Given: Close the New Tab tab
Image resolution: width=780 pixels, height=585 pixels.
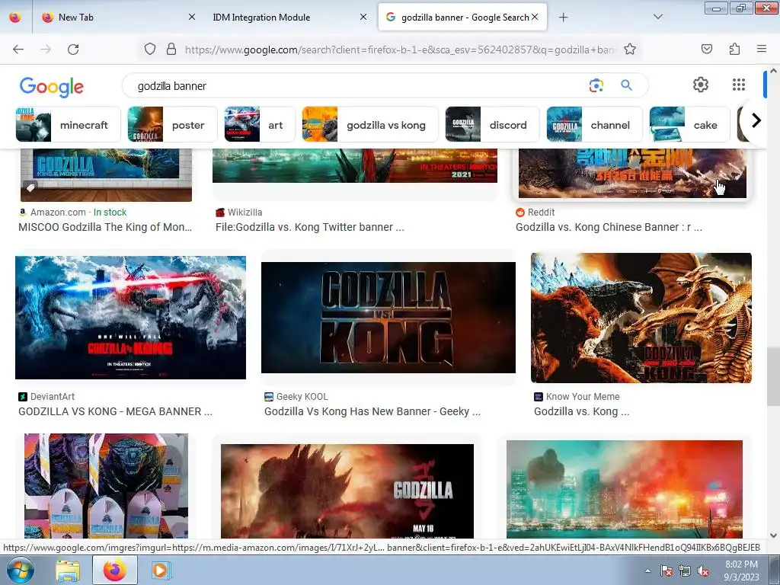Looking at the screenshot, I should coord(191,17).
